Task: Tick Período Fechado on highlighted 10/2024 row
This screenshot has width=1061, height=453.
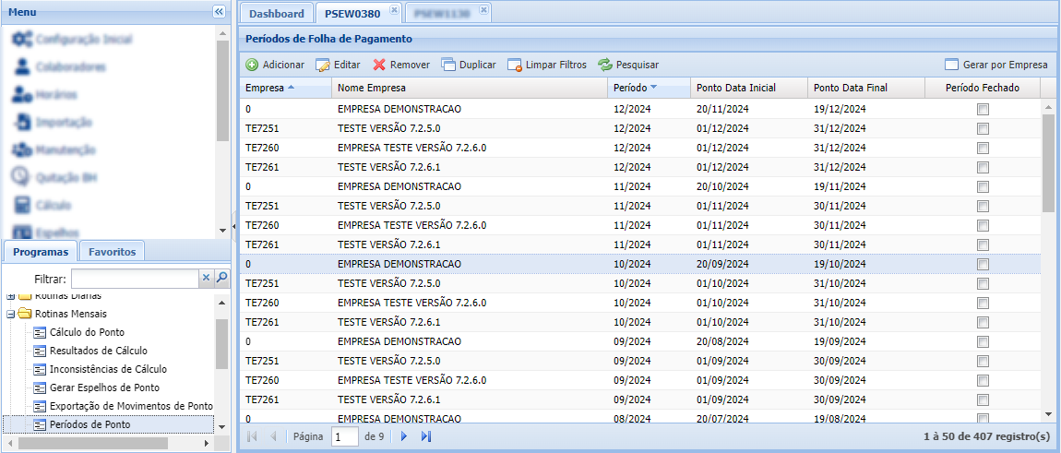Action: click(x=983, y=264)
